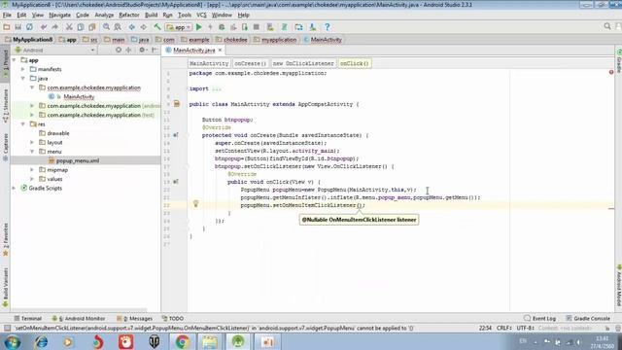Click the project pane settings gear icon

(x=142, y=50)
